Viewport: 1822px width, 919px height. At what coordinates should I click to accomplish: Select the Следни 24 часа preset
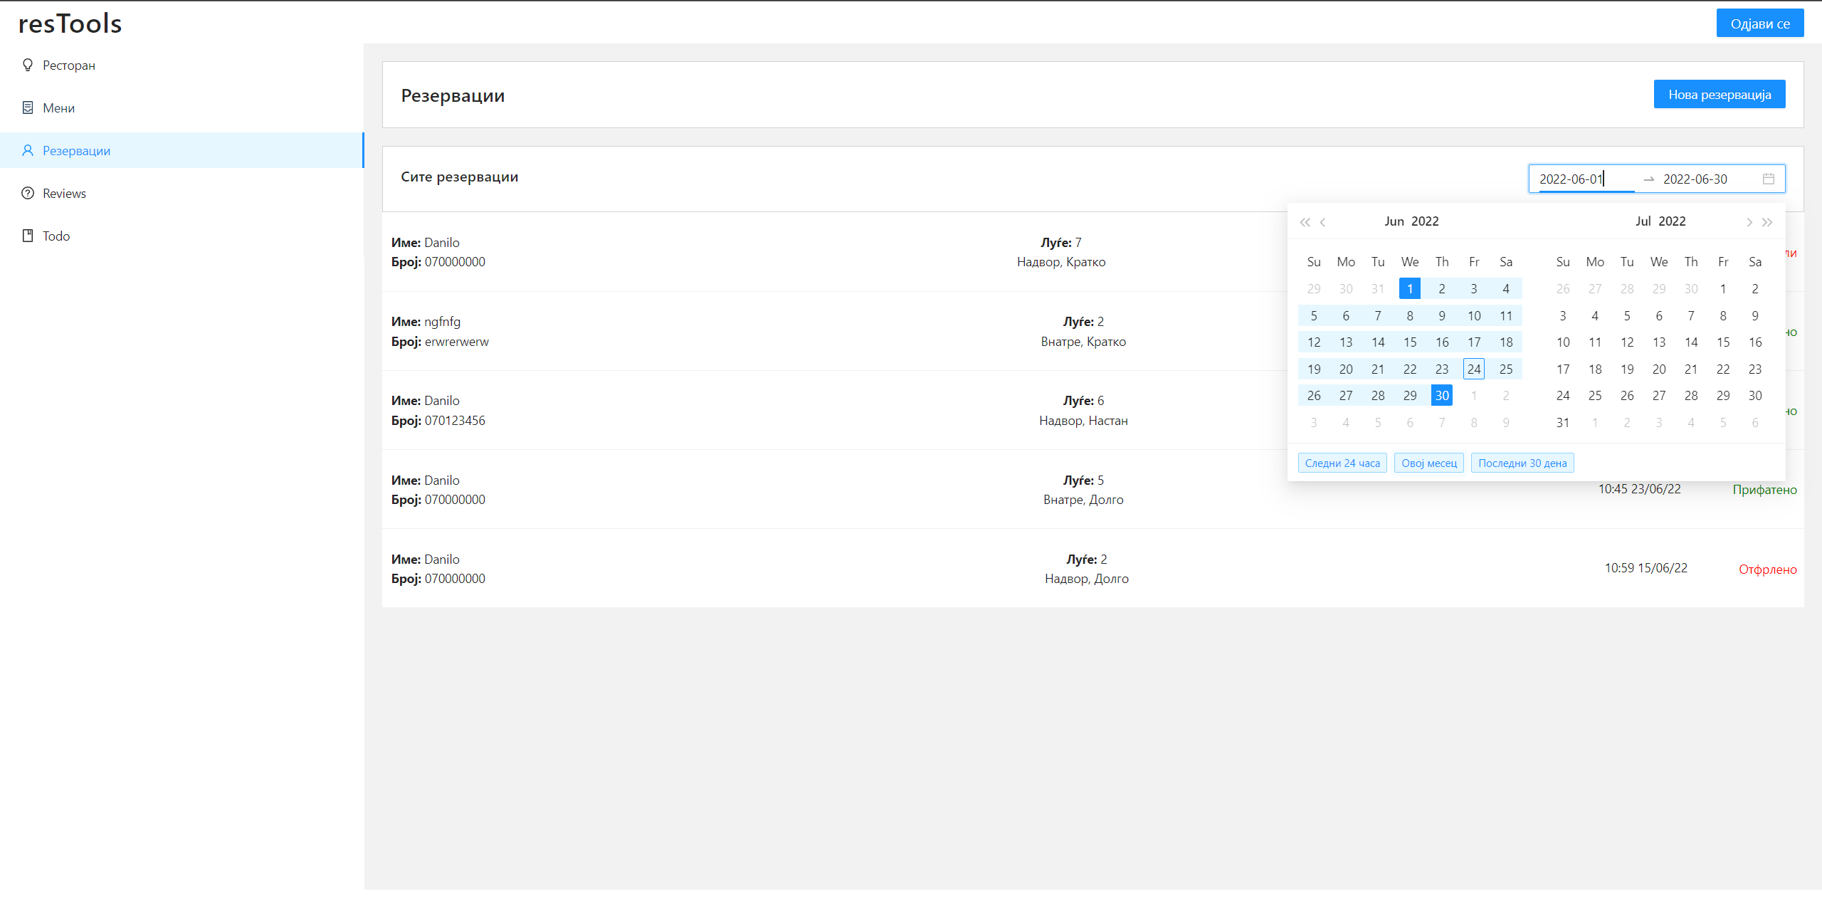(1342, 463)
